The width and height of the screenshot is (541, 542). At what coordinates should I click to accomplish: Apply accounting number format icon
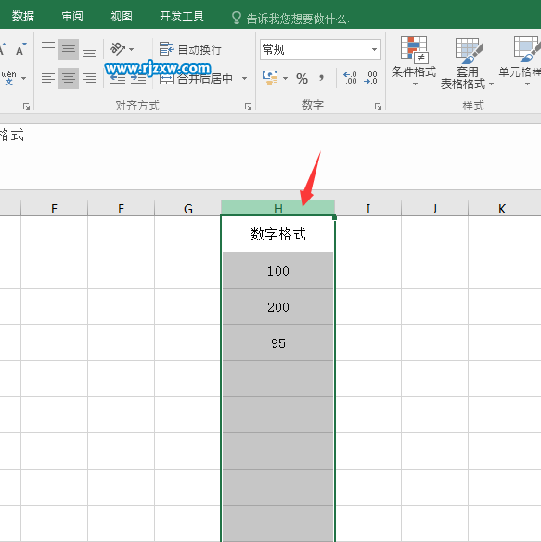pyautogui.click(x=270, y=78)
